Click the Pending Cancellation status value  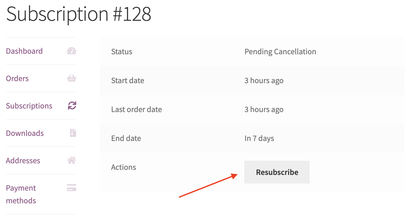tap(280, 52)
